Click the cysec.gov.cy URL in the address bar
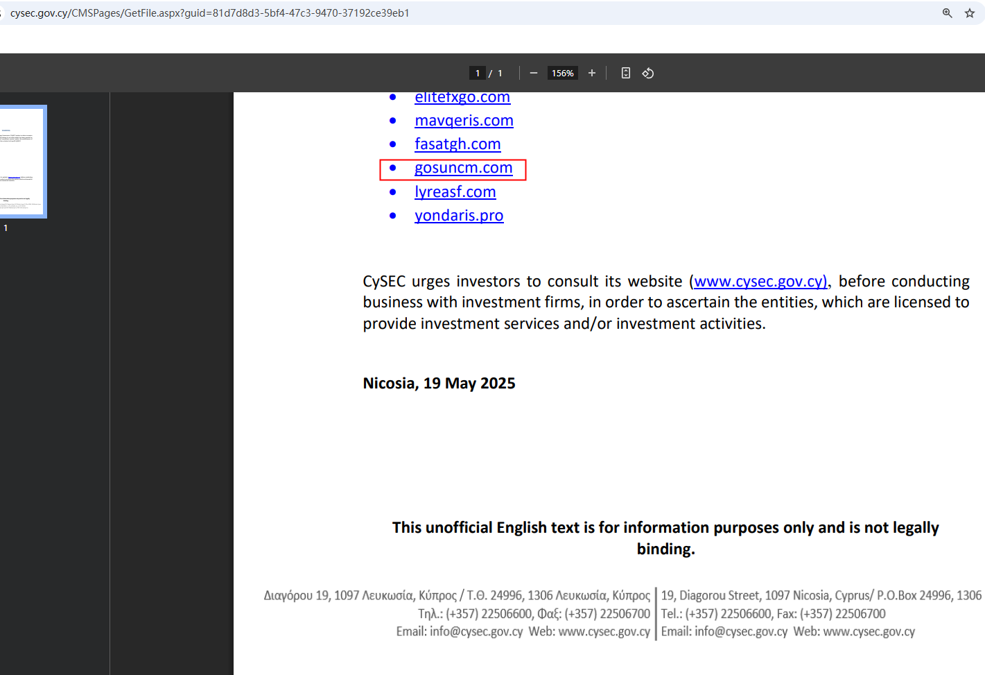Image resolution: width=985 pixels, height=675 pixels. coord(209,13)
